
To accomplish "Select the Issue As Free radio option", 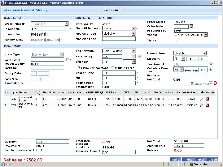I will (x=113, y=67).
